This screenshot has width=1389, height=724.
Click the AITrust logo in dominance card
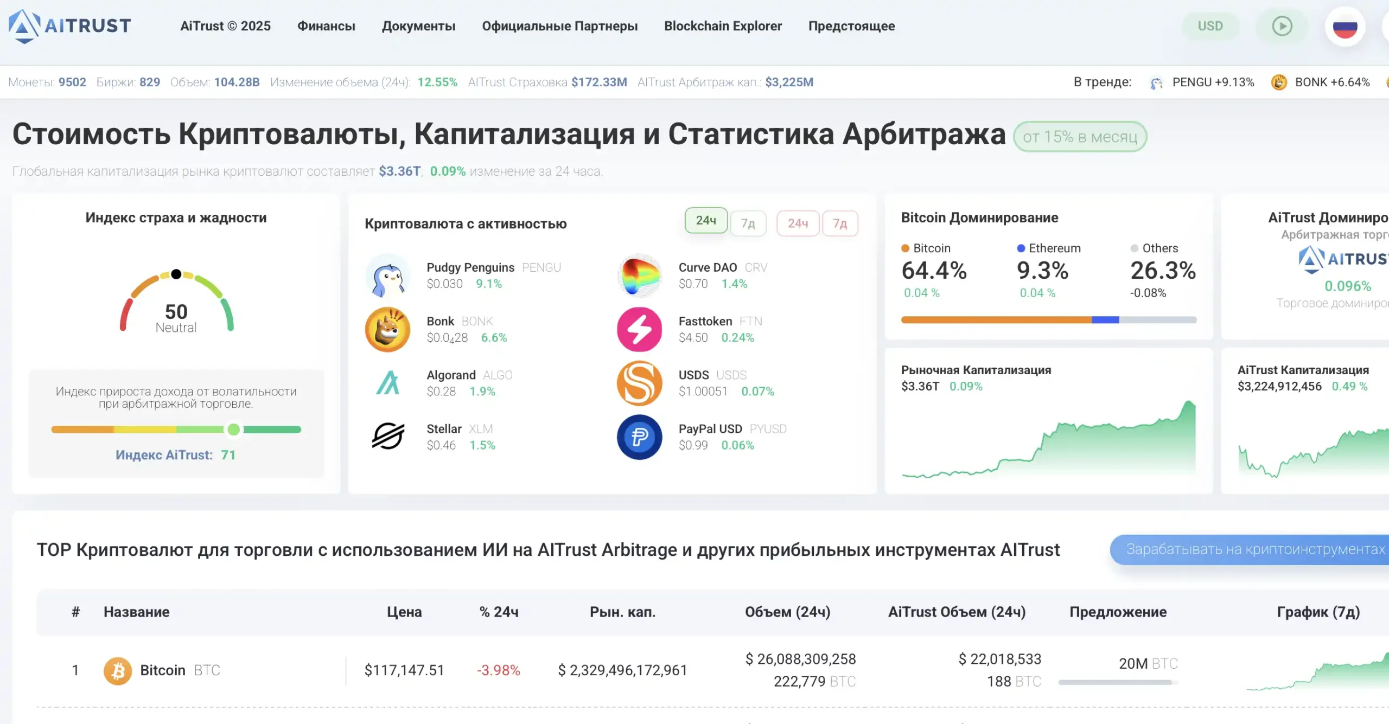(x=1343, y=260)
